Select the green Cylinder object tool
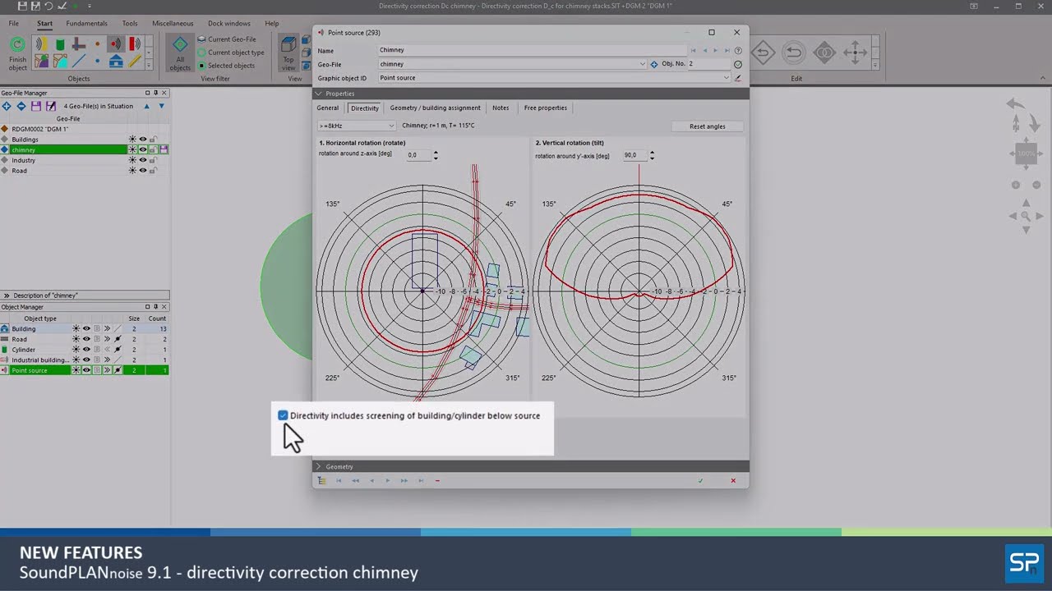1052x591 pixels. 60,44
